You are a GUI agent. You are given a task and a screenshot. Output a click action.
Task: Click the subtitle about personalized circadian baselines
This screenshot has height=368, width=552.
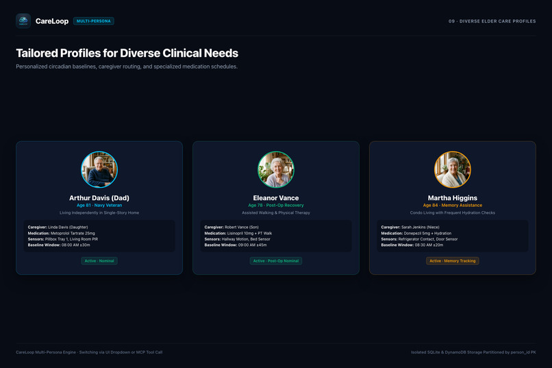tap(127, 66)
